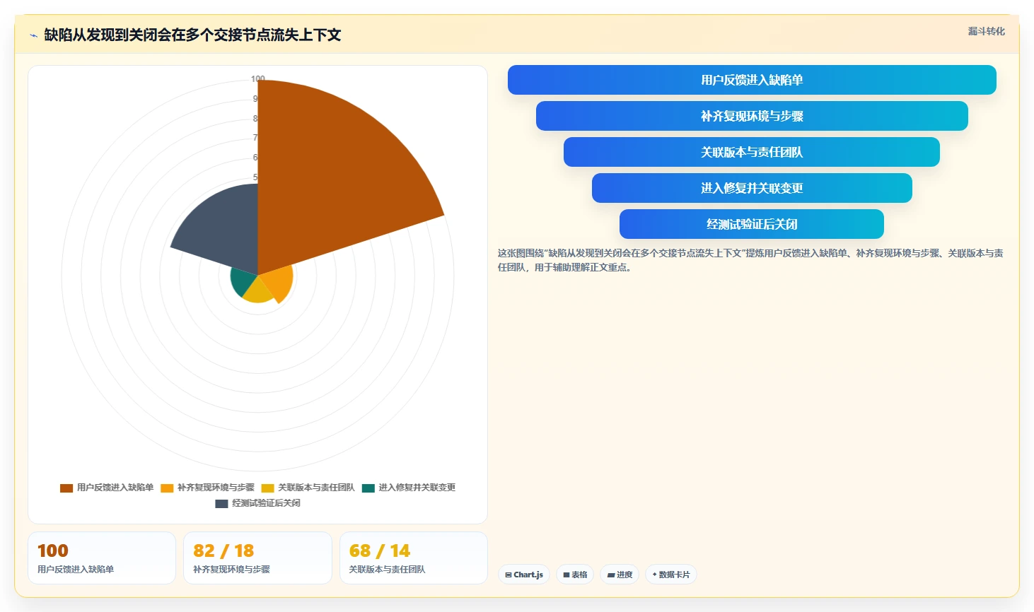Click the 漏斗转化 label in header
1034x612 pixels.
click(x=986, y=31)
